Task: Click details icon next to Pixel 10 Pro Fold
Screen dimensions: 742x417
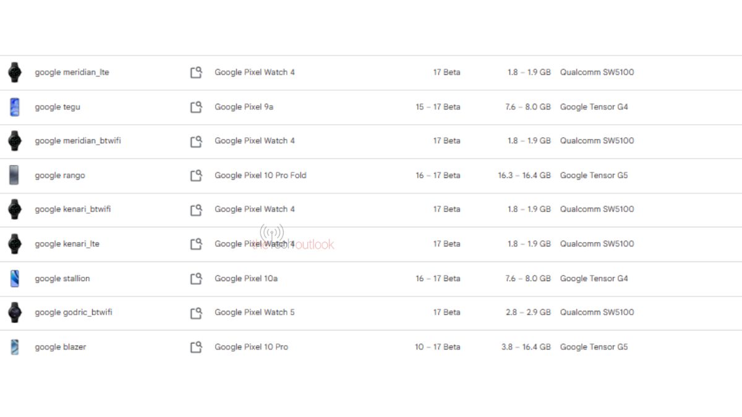Action: 196,175
